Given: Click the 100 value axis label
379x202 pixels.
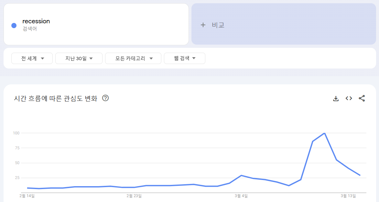Looking at the screenshot, I should click(x=16, y=133).
